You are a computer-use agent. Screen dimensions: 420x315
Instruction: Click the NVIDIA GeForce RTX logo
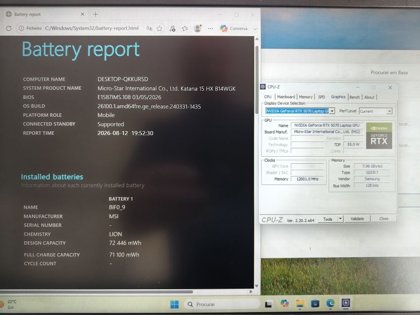[x=379, y=136]
